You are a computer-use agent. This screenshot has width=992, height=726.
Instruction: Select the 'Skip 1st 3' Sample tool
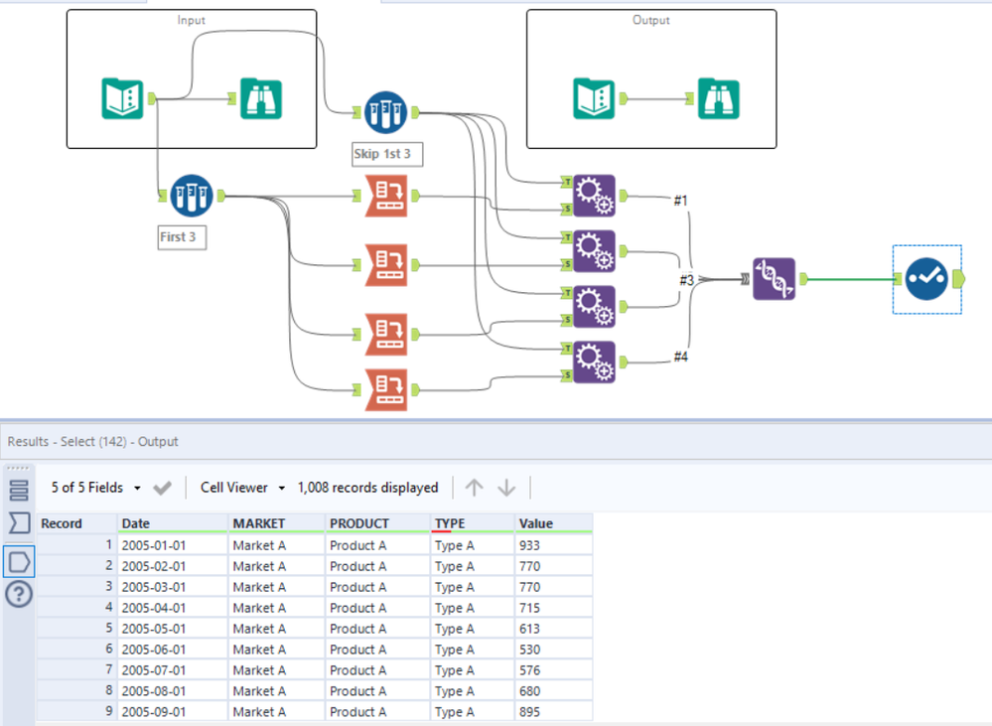tap(384, 113)
